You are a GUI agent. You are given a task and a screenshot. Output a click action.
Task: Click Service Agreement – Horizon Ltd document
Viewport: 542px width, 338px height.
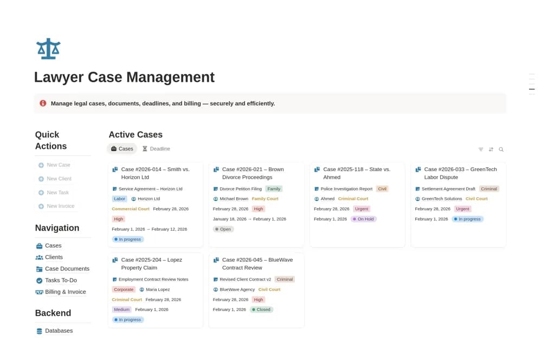click(150, 189)
